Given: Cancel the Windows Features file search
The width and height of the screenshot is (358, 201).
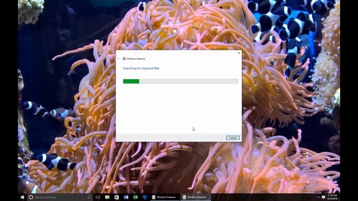Looking at the screenshot, I should (x=233, y=138).
